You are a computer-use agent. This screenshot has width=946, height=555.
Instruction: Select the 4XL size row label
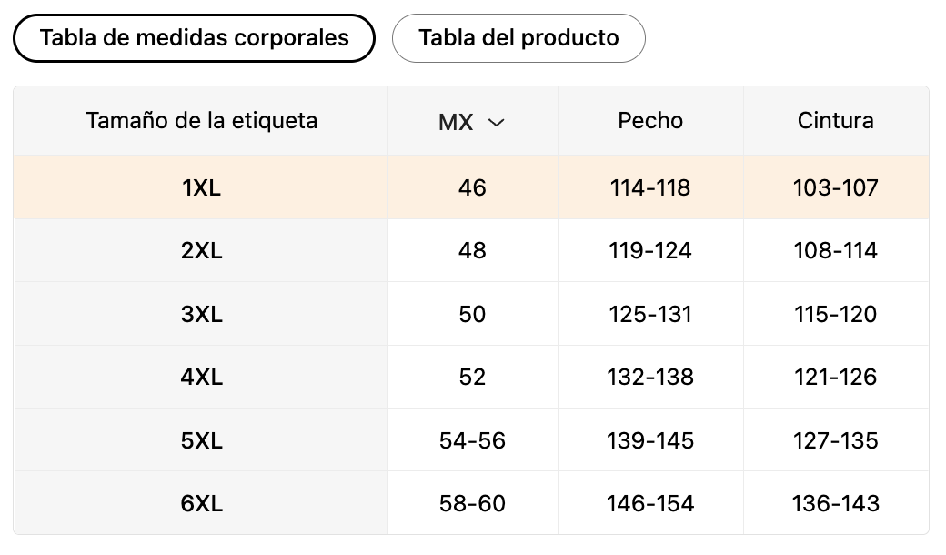pyautogui.click(x=202, y=377)
